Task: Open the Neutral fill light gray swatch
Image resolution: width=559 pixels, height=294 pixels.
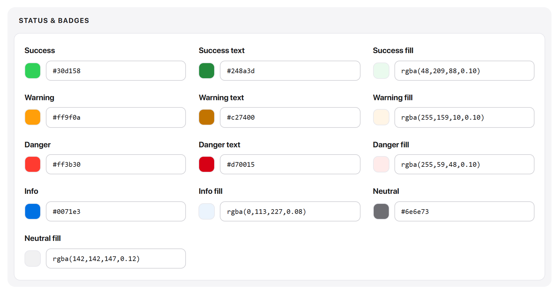Action: click(33, 259)
